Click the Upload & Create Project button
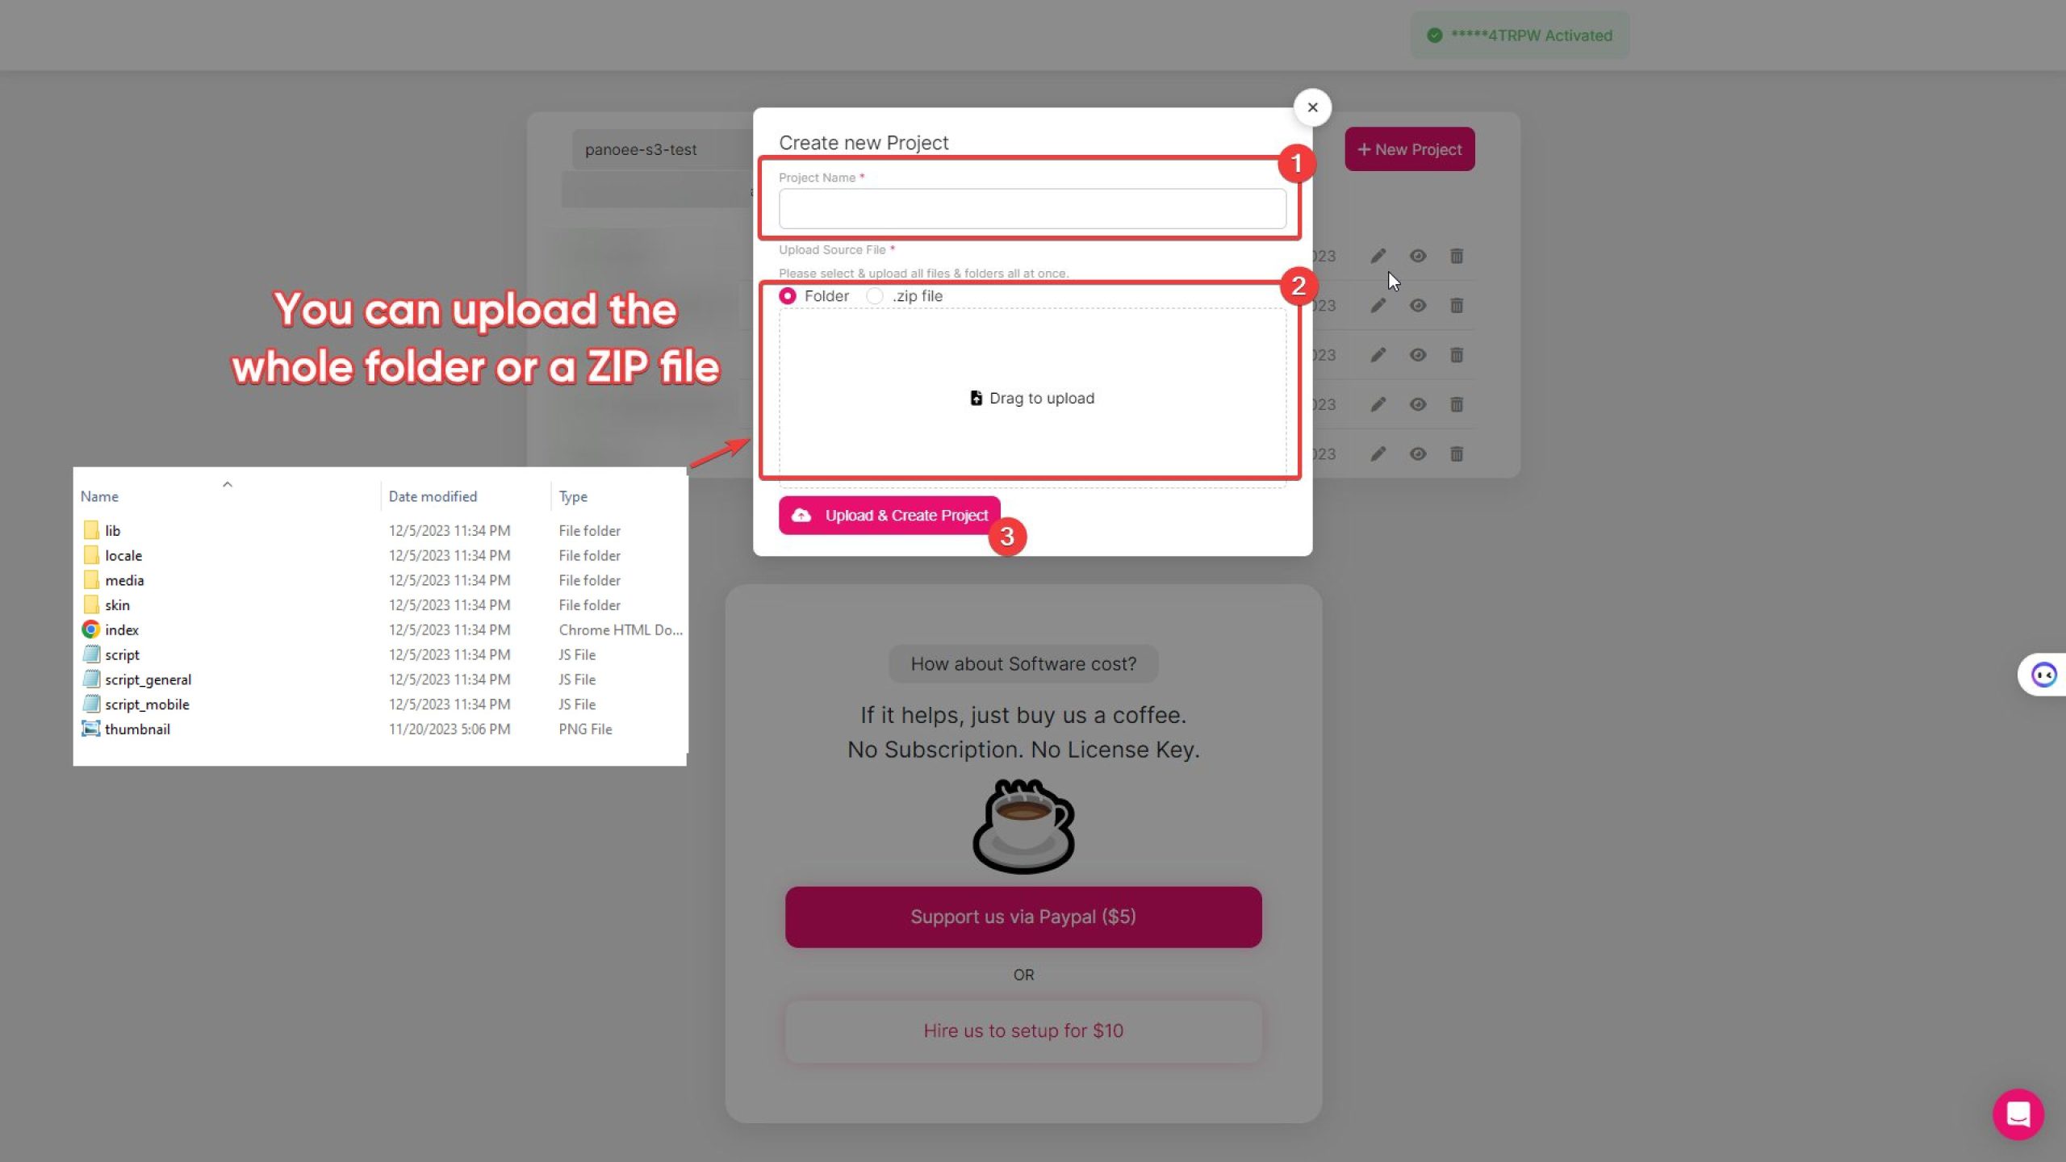The height and width of the screenshot is (1162, 2066). click(x=889, y=515)
